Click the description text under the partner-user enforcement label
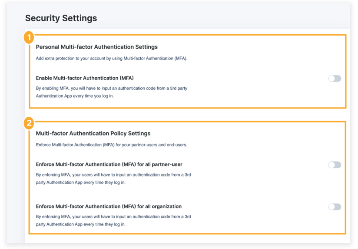The height and width of the screenshot is (249, 358). 113,179
